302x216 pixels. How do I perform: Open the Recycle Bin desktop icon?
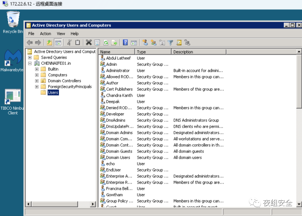click(13, 22)
